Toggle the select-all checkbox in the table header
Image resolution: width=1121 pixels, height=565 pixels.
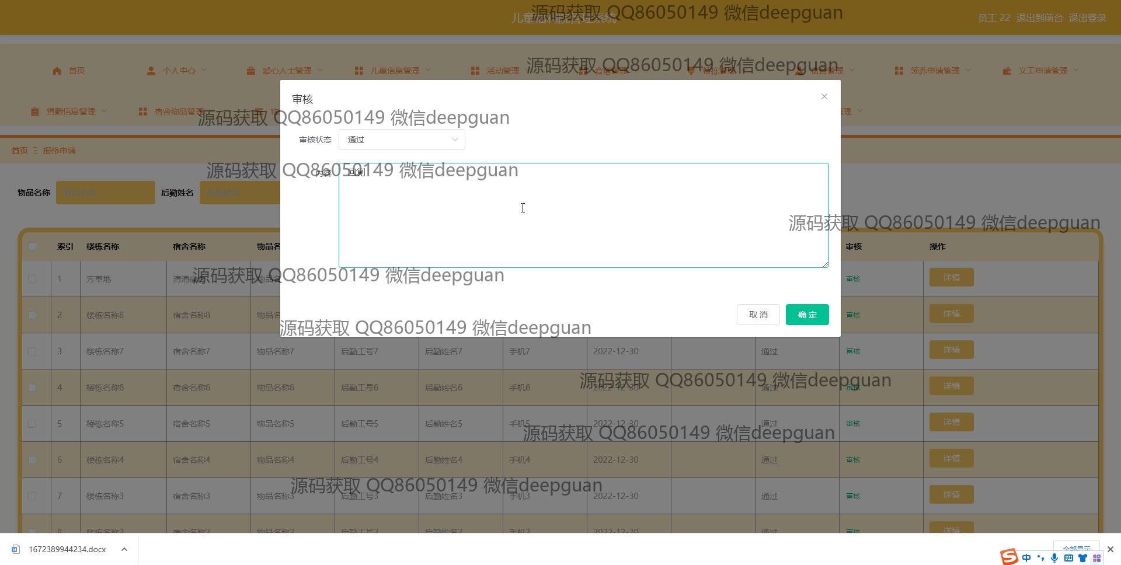[32, 246]
